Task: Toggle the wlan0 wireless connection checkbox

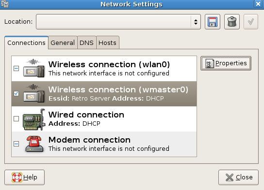Action: tap(16, 68)
